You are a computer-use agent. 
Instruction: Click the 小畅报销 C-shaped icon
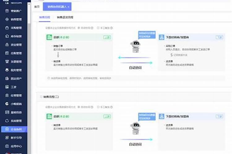click(7, 104)
